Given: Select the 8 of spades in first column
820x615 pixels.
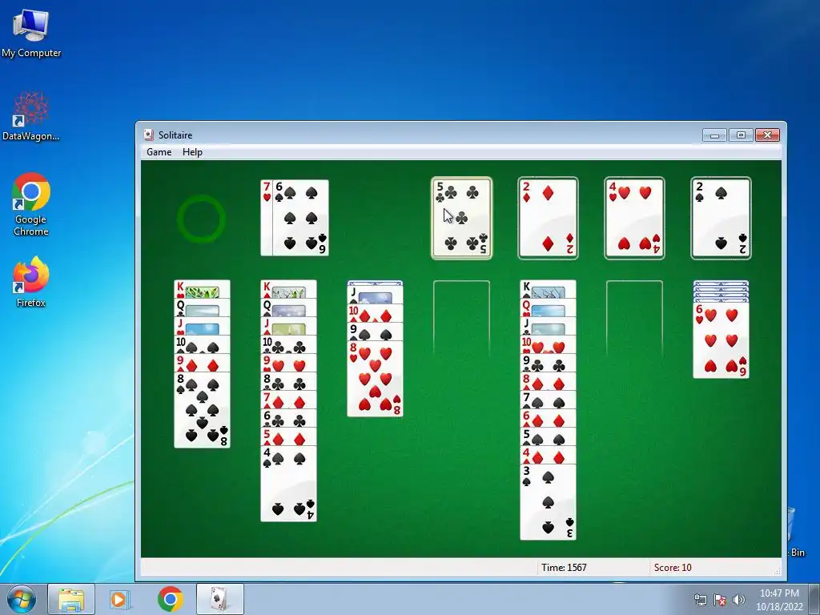Looking at the screenshot, I should pos(202,410).
